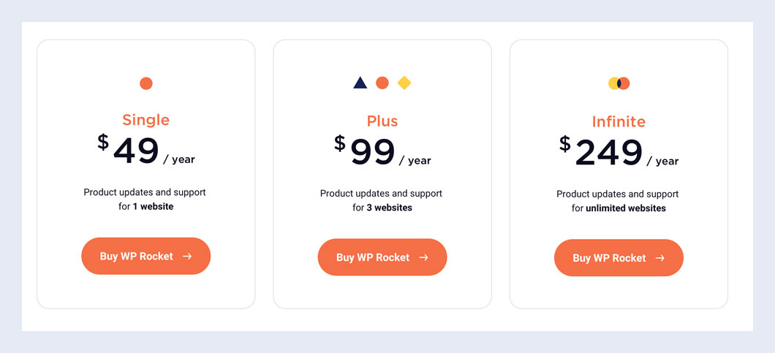Click the $49 per year price
775x353 pixels.
(x=146, y=151)
